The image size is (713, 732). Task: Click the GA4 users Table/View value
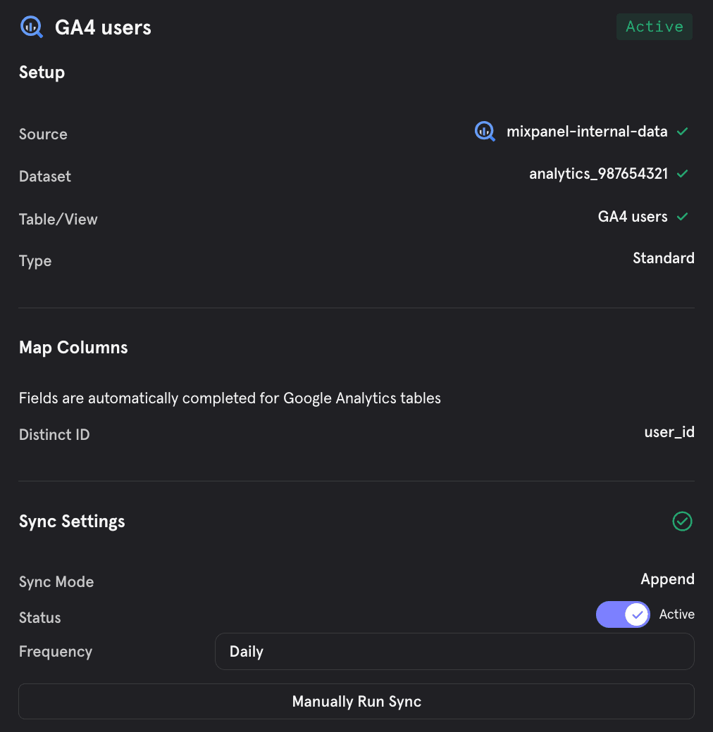pos(632,217)
